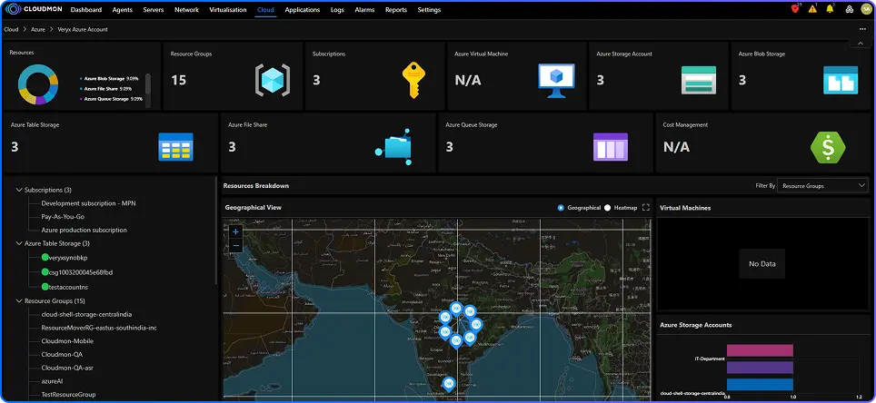Viewport: 876px width, 403px height.
Task: Open the three-dot more options menu
Action: [x=862, y=29]
